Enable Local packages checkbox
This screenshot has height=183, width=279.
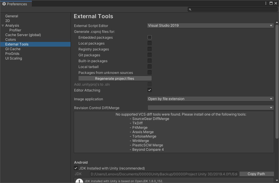pos(150,43)
